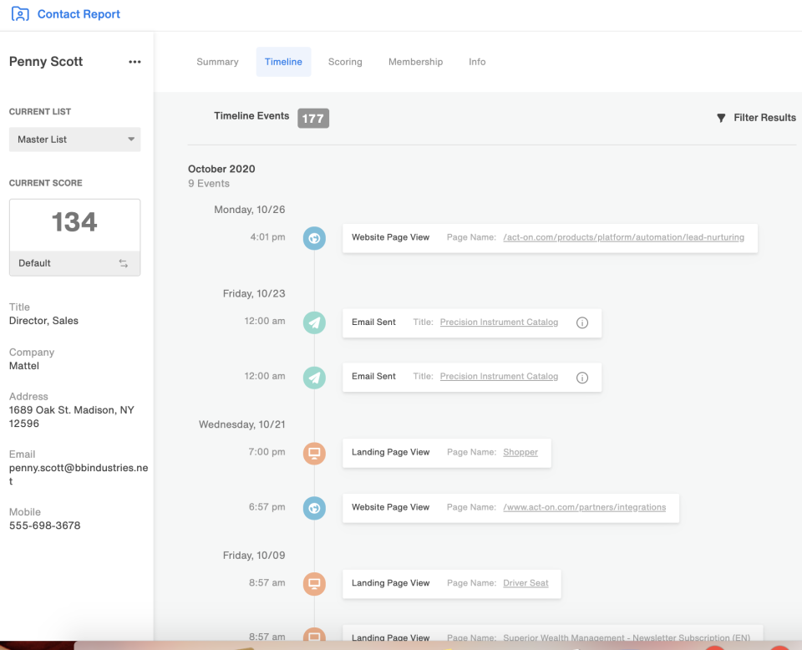Viewport: 802px width, 650px height.
Task: Click the current score value 134
Action: pyautogui.click(x=74, y=222)
